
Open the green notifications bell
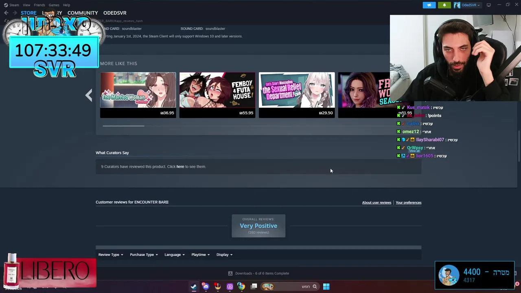pyautogui.click(x=444, y=5)
